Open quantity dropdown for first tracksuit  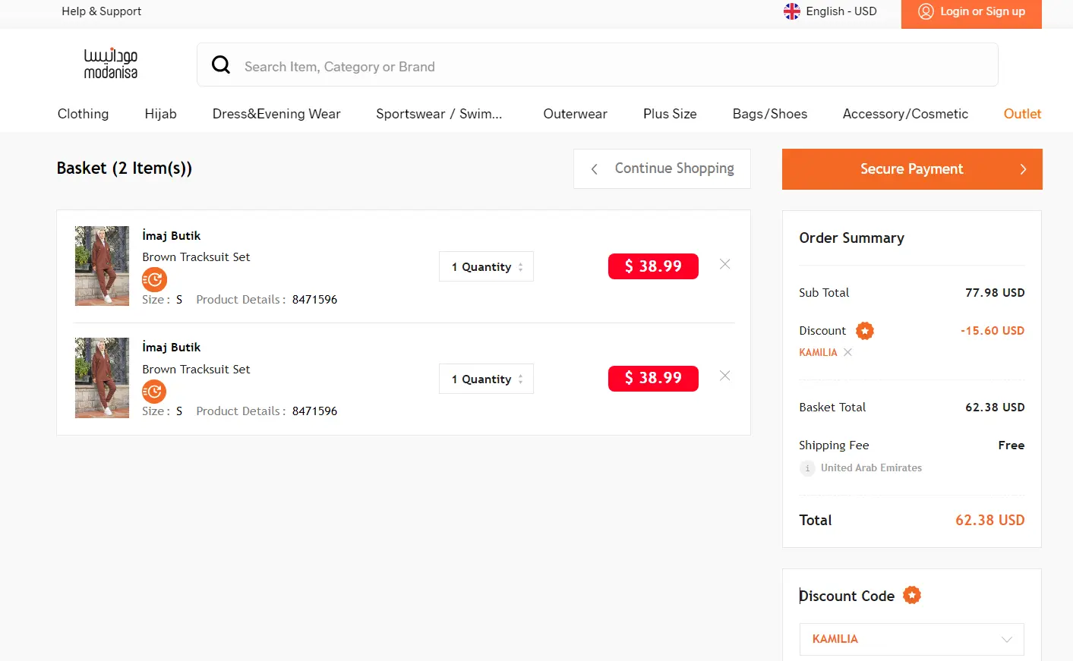click(486, 266)
